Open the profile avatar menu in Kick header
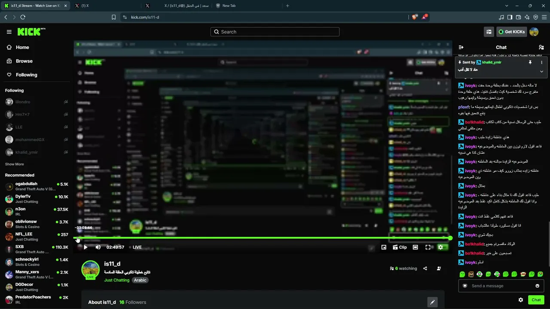The image size is (550, 309). 534,32
